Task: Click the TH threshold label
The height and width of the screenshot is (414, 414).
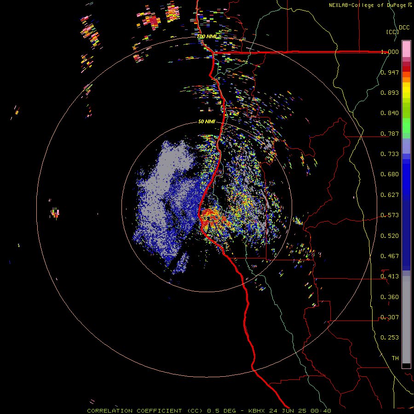Action: (x=395, y=358)
